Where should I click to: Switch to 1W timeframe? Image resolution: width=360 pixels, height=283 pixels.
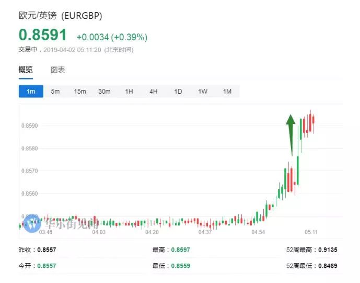(203, 91)
